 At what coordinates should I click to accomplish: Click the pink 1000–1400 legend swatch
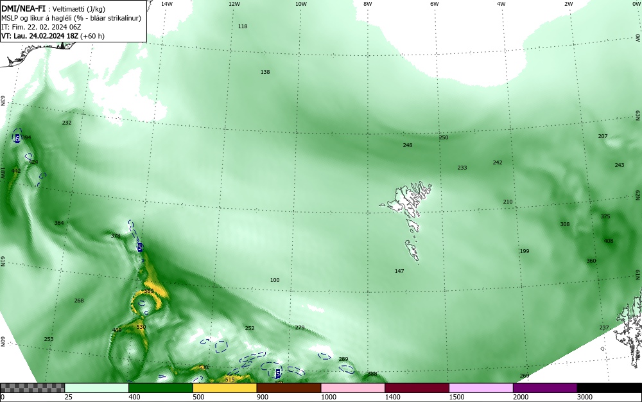(x=353, y=388)
